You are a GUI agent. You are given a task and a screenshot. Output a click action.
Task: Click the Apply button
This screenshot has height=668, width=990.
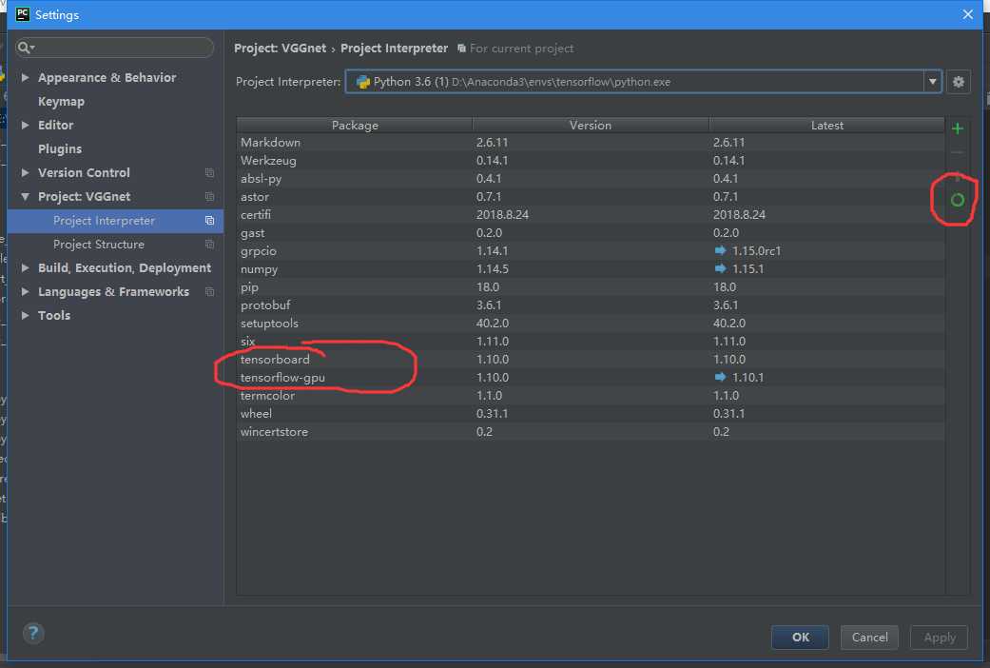pyautogui.click(x=939, y=637)
